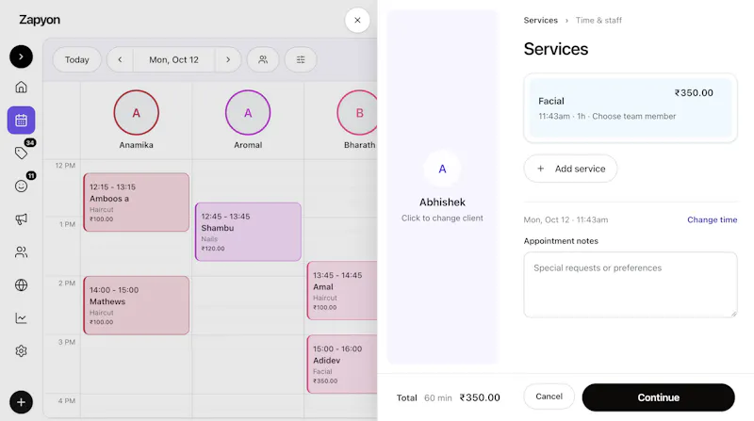Viewport: 754px width, 421px height.
Task: Open the Mon, Oct 12 date picker
Action: 173,59
